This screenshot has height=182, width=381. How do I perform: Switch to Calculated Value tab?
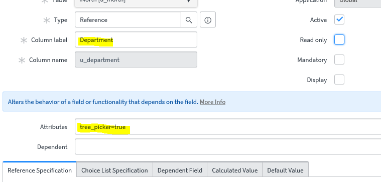(x=235, y=170)
